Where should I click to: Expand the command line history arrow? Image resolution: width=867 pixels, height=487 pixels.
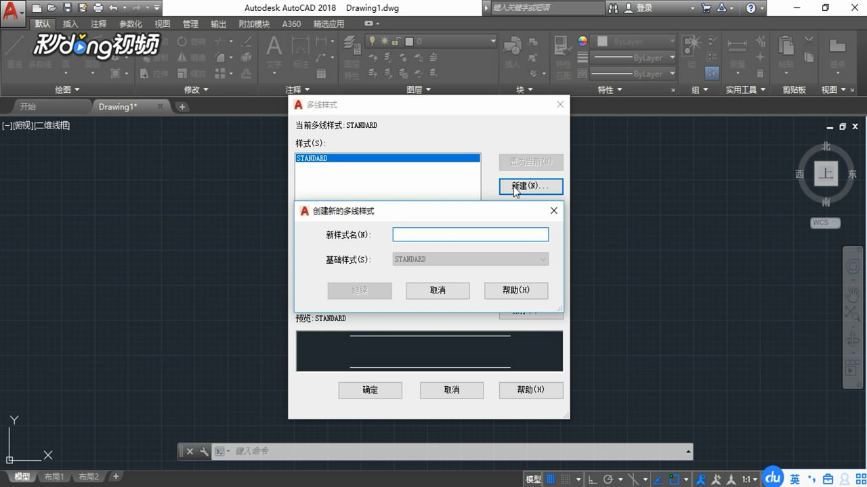[x=688, y=451]
